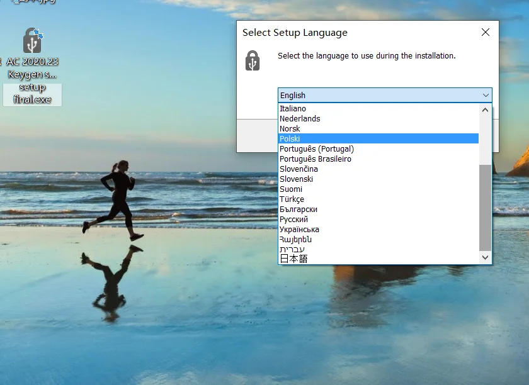Select 日本語 Japanese language entry
529x385 pixels.
(378, 259)
